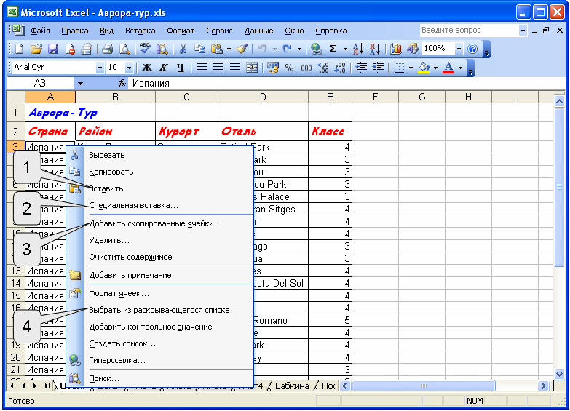Open the font name dropdown Arial Cyr
The height and width of the screenshot is (411, 570).
100,68
